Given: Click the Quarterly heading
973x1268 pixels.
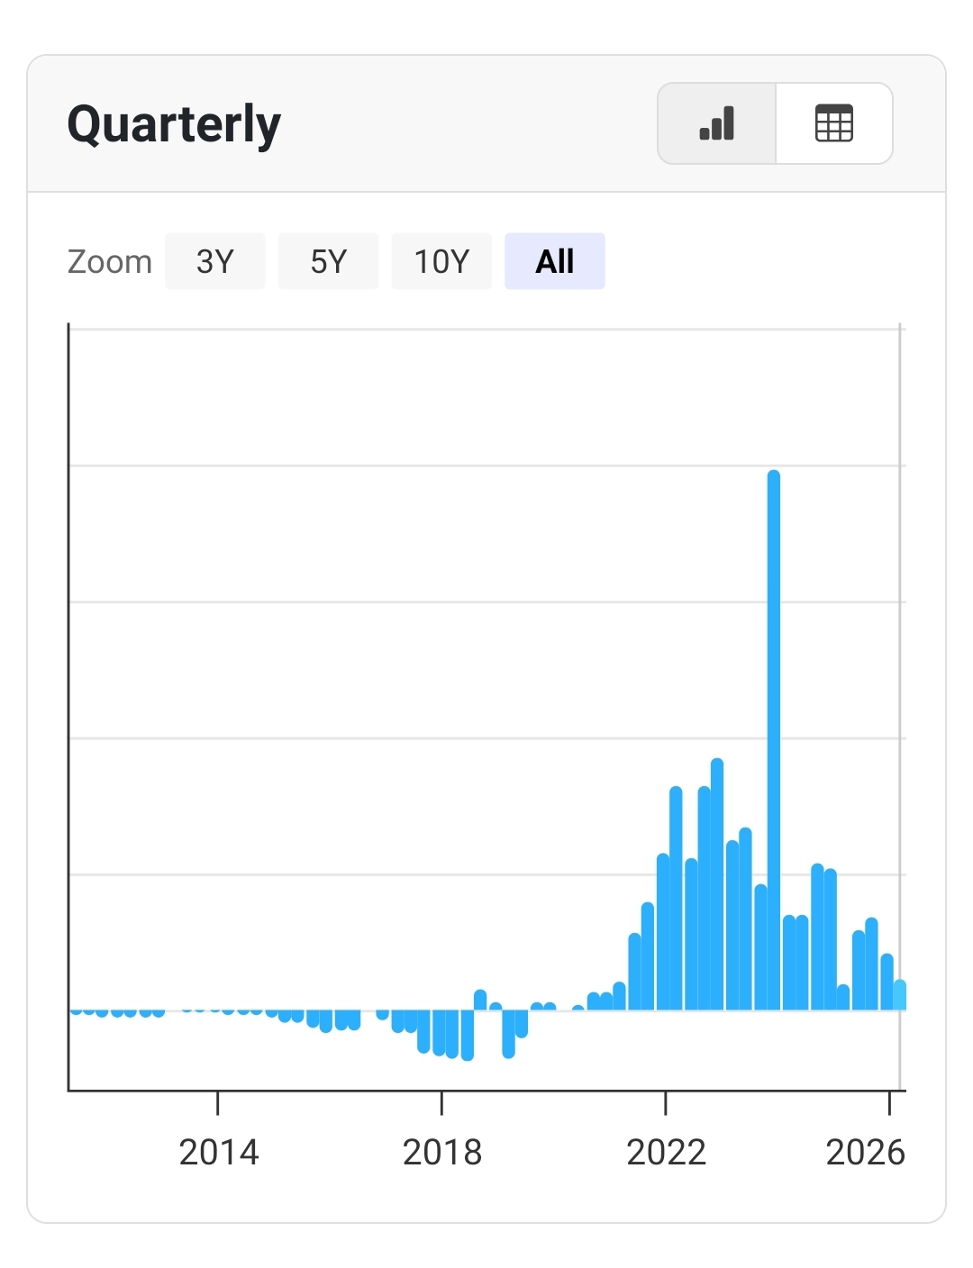Looking at the screenshot, I should coord(174,124).
